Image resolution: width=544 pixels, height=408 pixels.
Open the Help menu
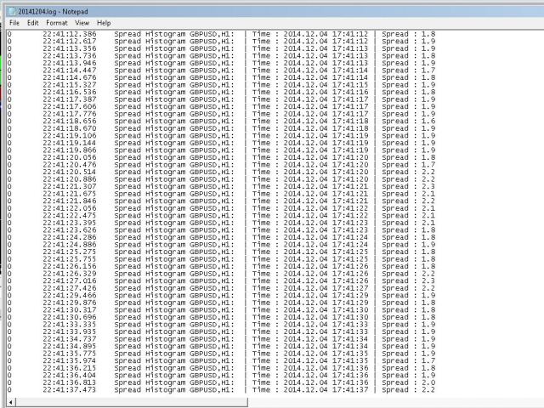click(x=104, y=23)
